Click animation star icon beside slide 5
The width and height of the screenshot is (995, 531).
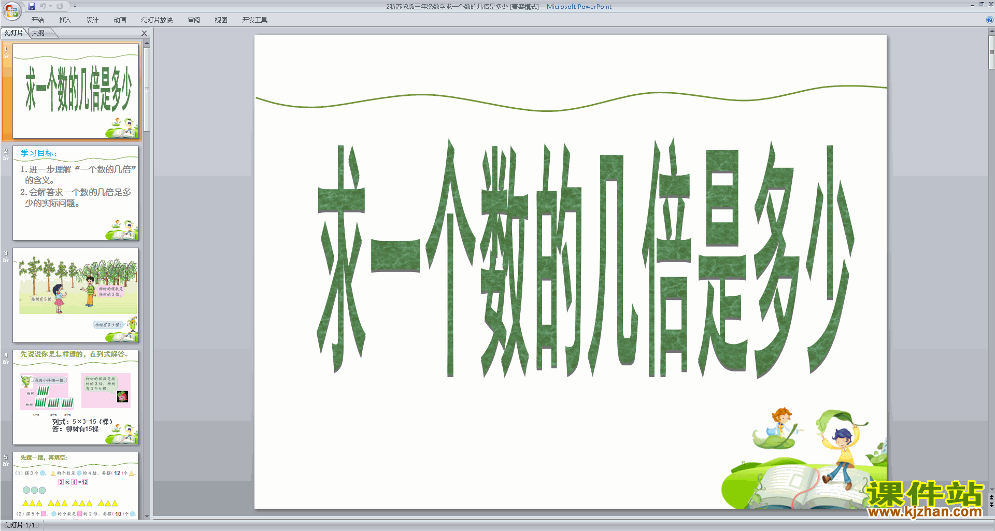(x=6, y=464)
